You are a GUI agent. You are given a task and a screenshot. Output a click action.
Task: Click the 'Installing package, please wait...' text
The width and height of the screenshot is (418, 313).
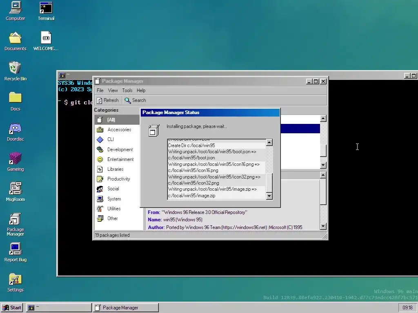[x=197, y=126]
